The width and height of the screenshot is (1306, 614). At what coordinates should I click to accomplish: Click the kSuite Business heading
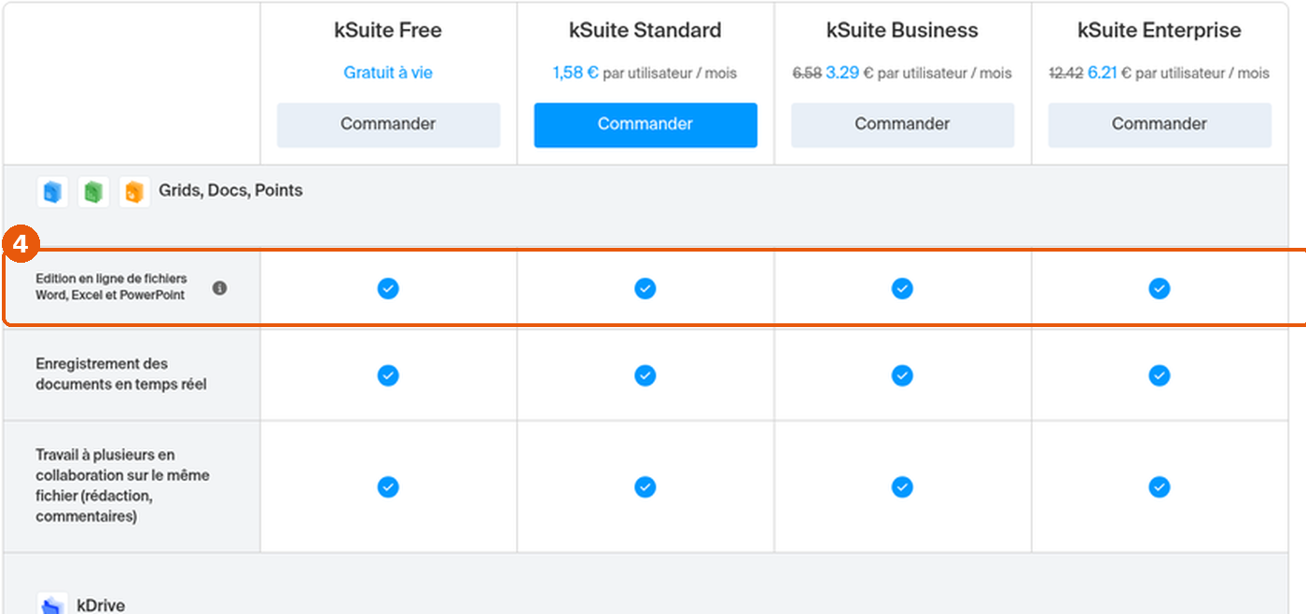pyautogui.click(x=902, y=30)
